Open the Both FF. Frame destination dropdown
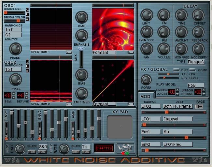212x167 pixels. click(x=178, y=106)
